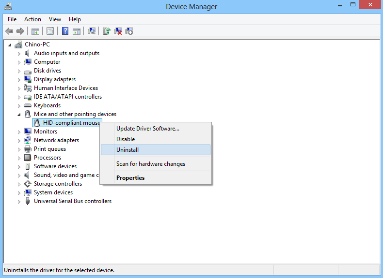The height and width of the screenshot is (278, 383).
Task: Maximize the Device Manager window
Action: [353, 5]
